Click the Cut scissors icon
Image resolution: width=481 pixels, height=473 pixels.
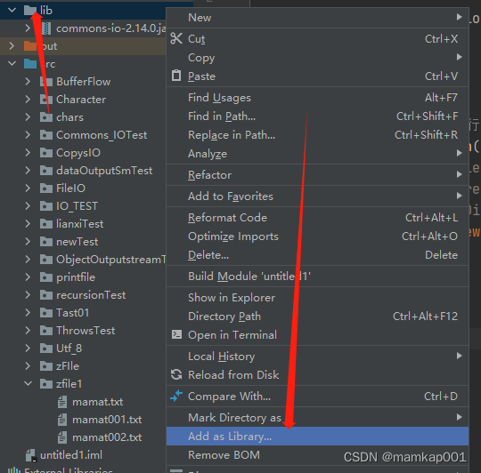(176, 38)
